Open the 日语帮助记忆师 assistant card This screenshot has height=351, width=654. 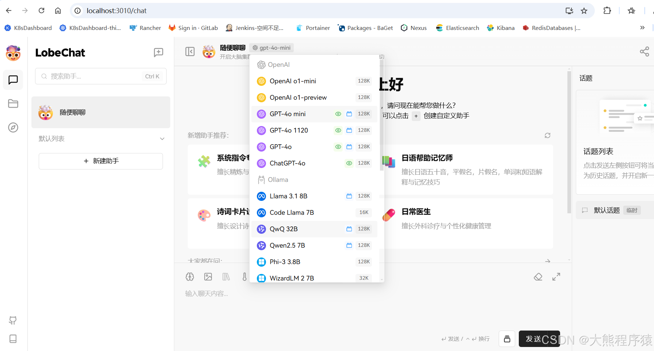point(466,170)
